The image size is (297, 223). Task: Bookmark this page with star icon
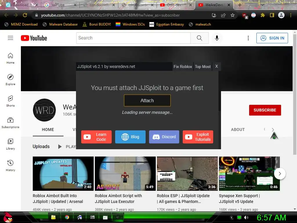pos(233,15)
